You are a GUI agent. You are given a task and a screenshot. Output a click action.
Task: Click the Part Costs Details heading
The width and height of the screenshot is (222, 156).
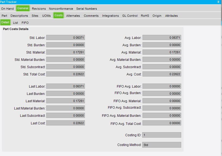coord(16,29)
